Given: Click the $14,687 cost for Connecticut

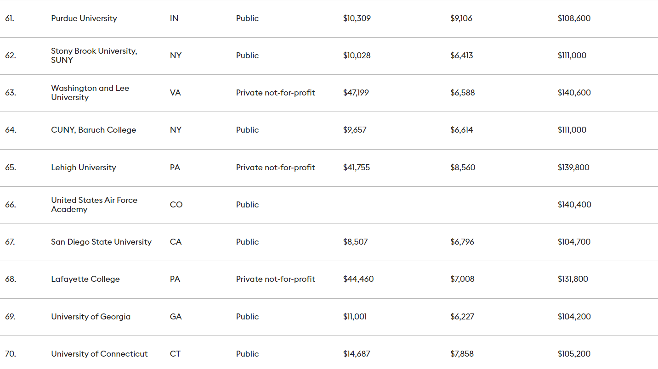Looking at the screenshot, I should [357, 354].
